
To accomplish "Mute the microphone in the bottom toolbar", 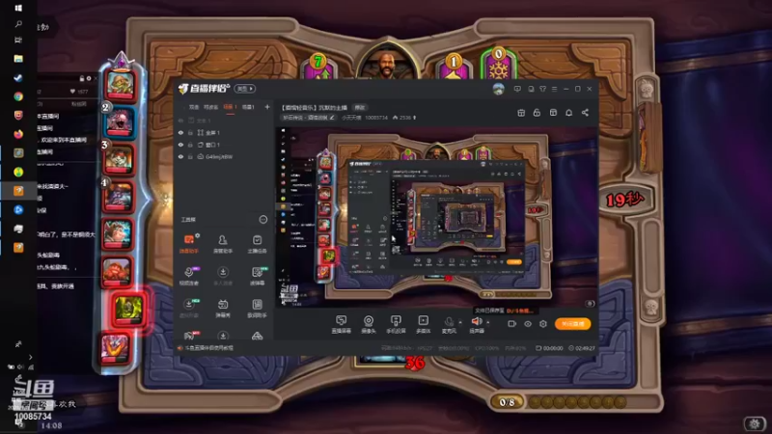I will coord(449,322).
